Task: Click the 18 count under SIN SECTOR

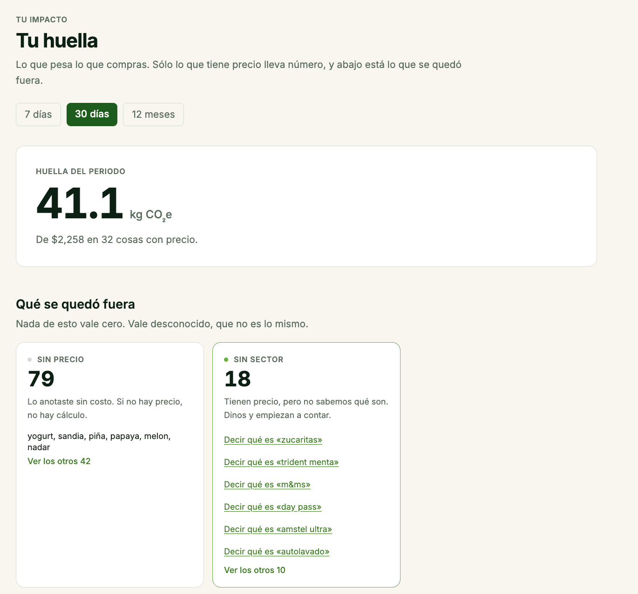Action: coord(238,379)
